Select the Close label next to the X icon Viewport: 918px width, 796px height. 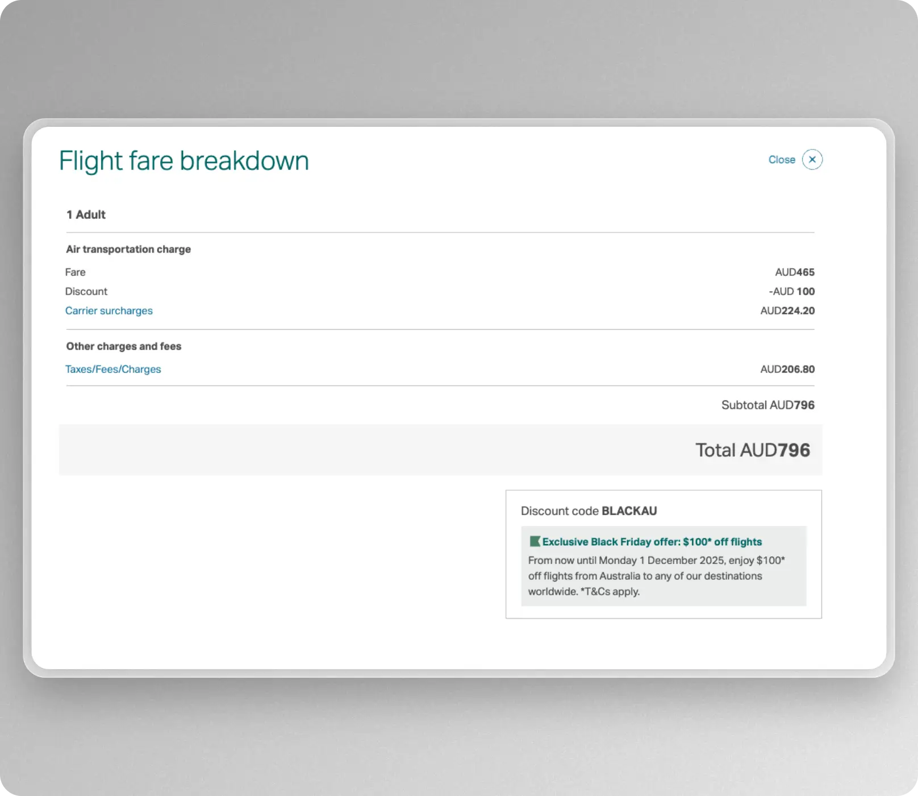(x=782, y=160)
